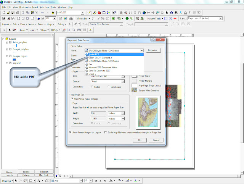244x184 pixels.
Task: Select Landscape paper orientation radio
Action: coord(109,87)
